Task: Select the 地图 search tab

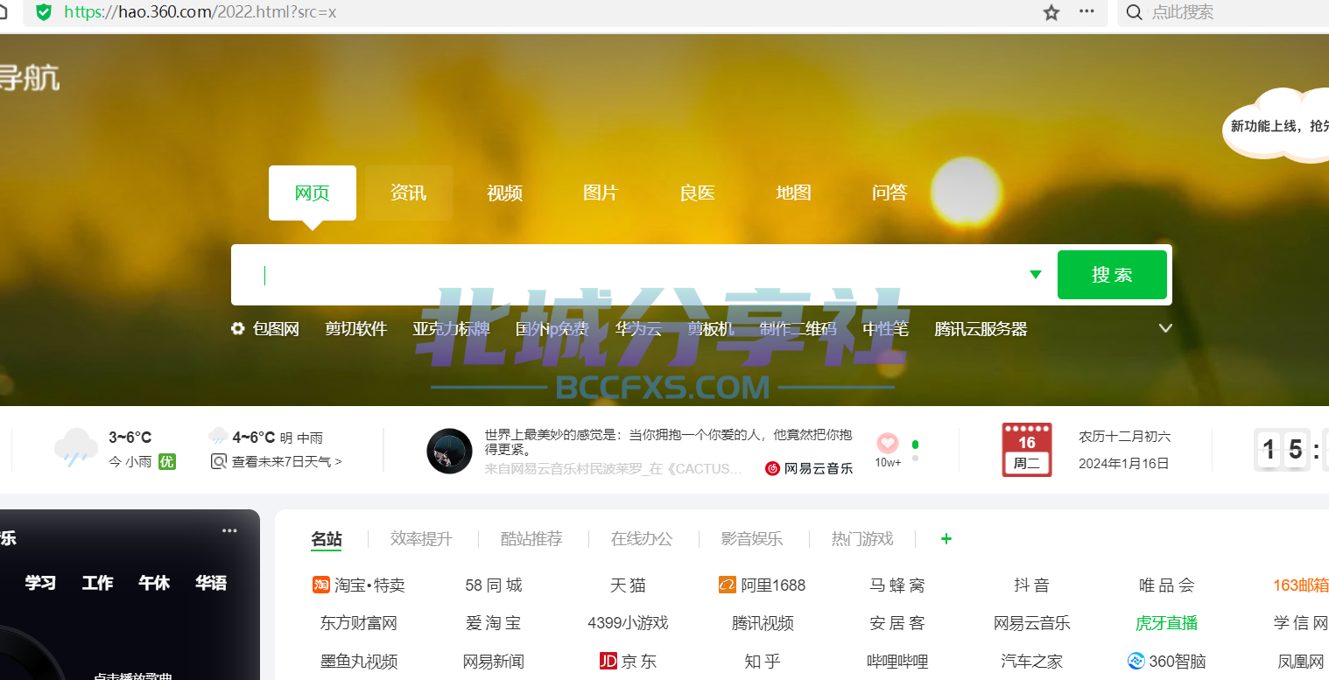Action: point(794,193)
